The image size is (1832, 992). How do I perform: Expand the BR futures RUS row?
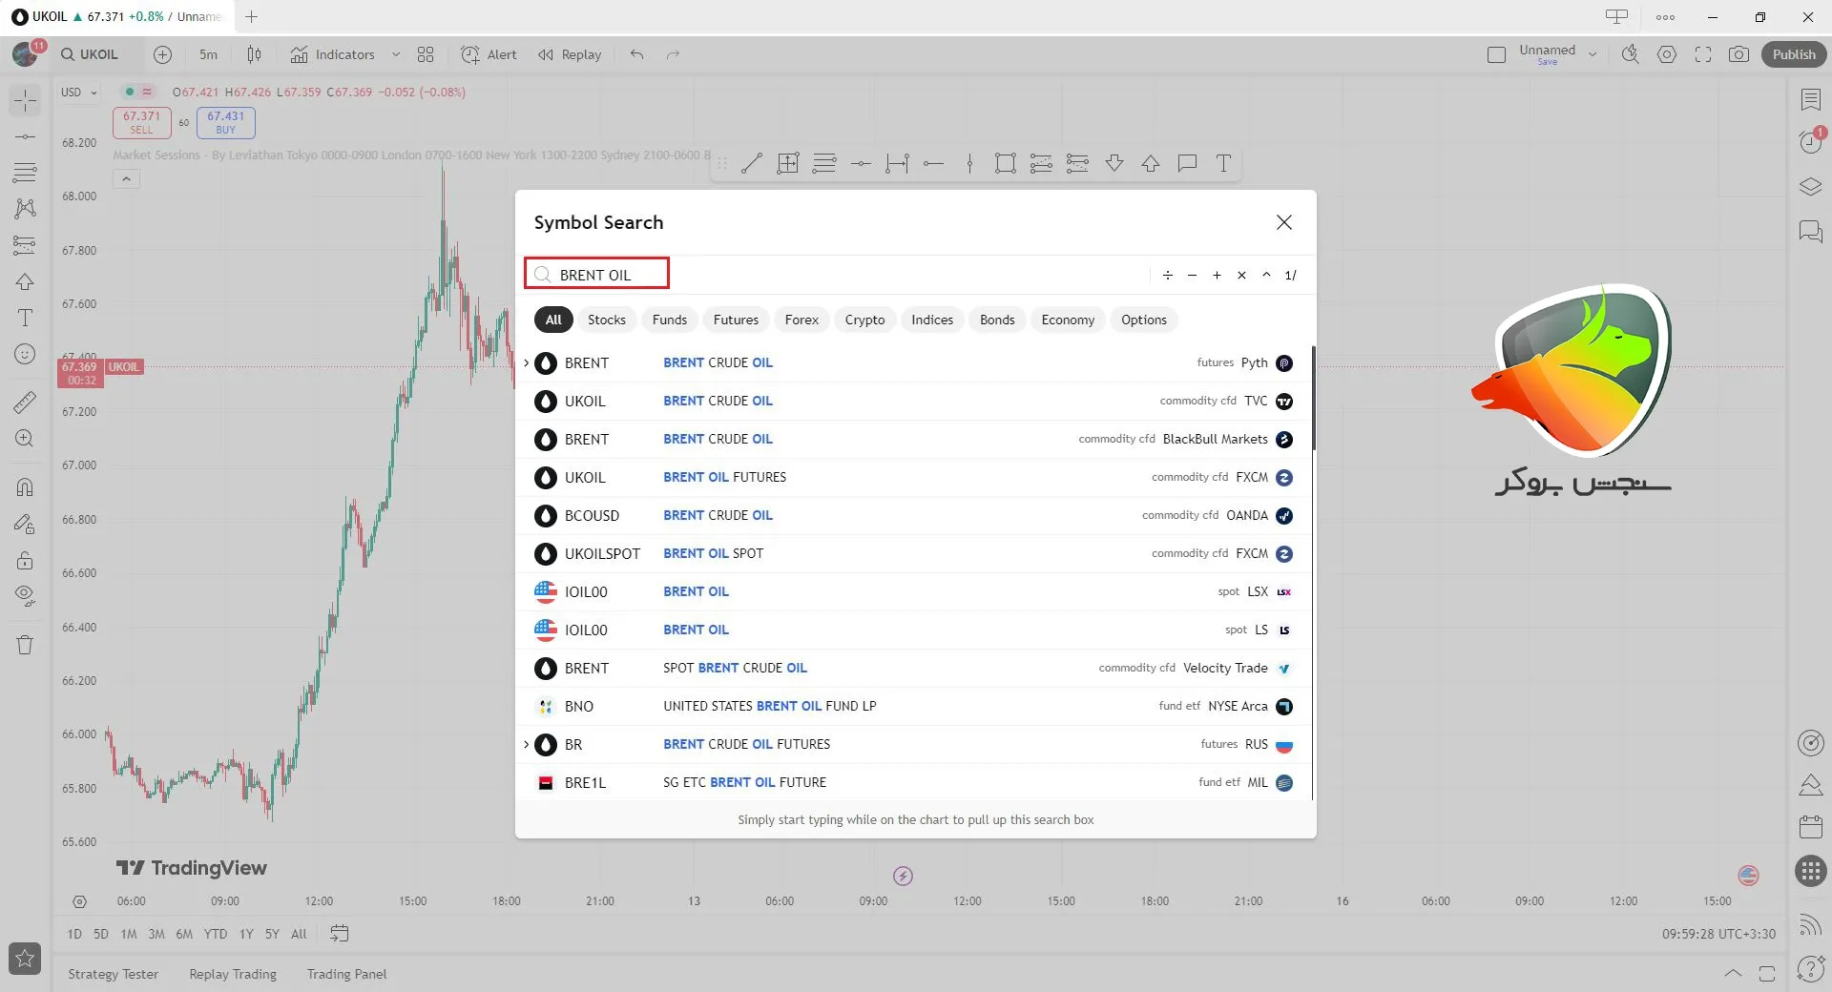pyautogui.click(x=526, y=744)
